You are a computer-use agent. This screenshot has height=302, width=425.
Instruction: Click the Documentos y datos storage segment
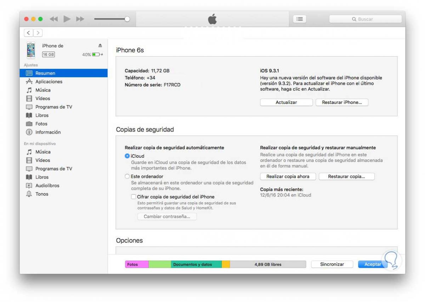pos(196,264)
